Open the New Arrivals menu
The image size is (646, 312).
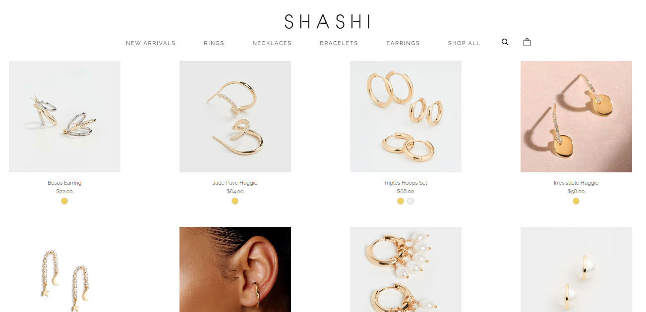point(151,43)
